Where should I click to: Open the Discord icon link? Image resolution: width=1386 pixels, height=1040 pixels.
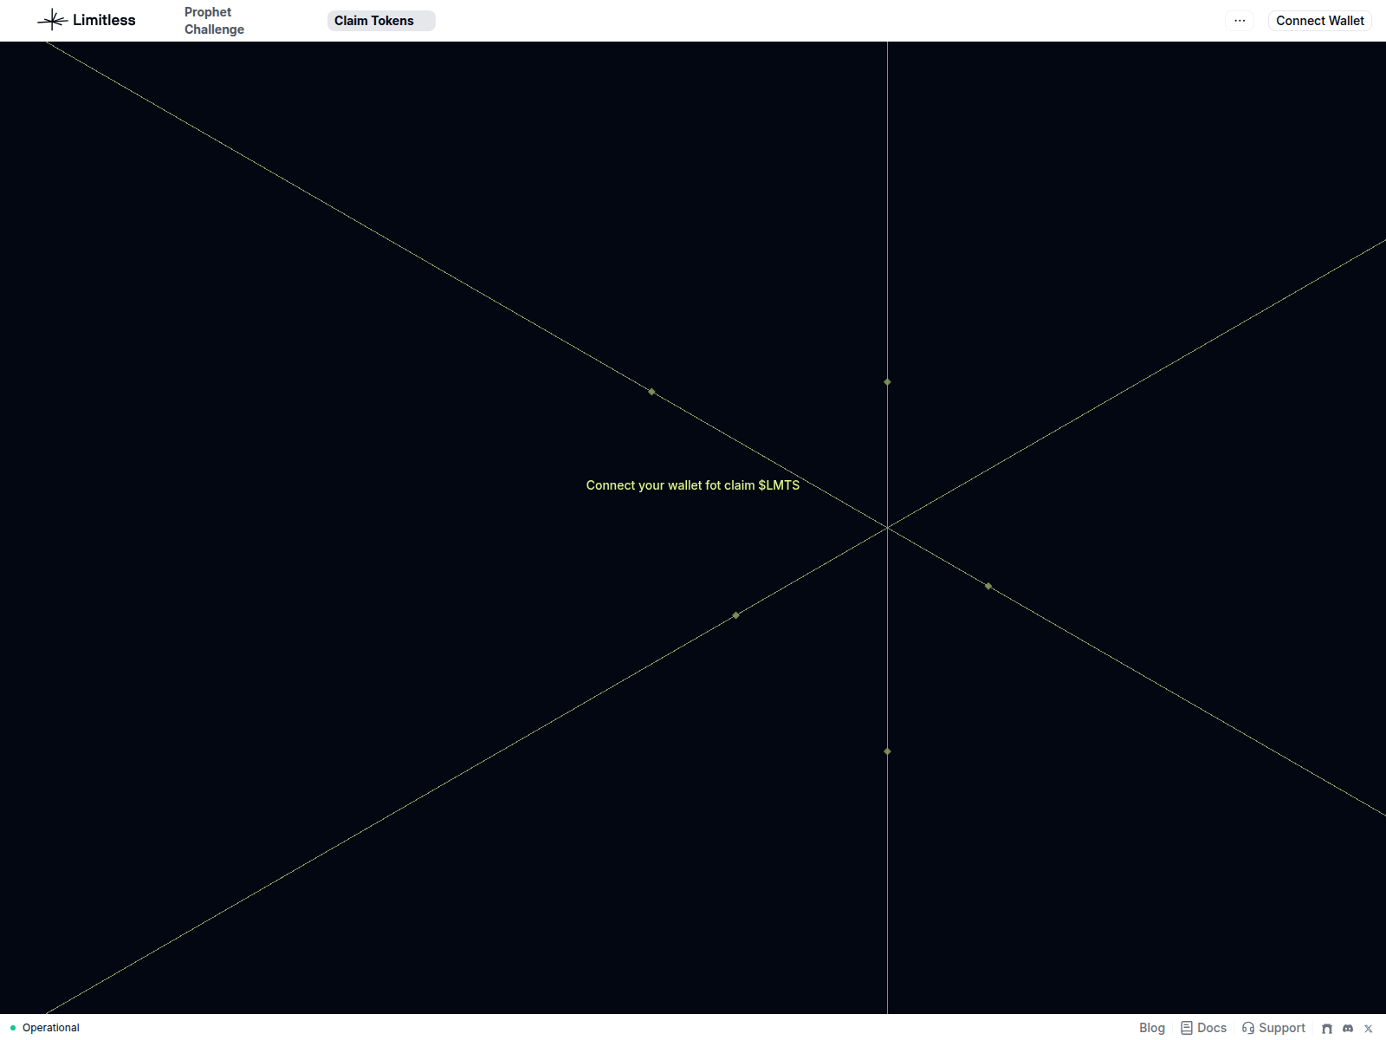coord(1348,1029)
